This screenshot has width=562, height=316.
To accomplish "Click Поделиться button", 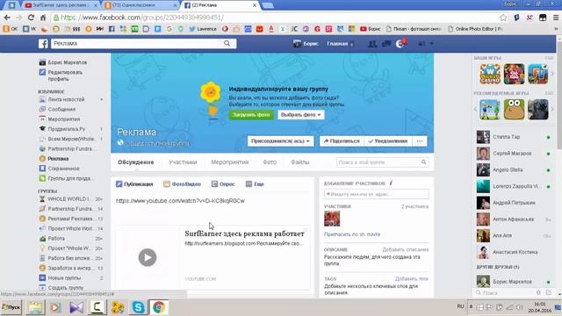I will pos(342,141).
